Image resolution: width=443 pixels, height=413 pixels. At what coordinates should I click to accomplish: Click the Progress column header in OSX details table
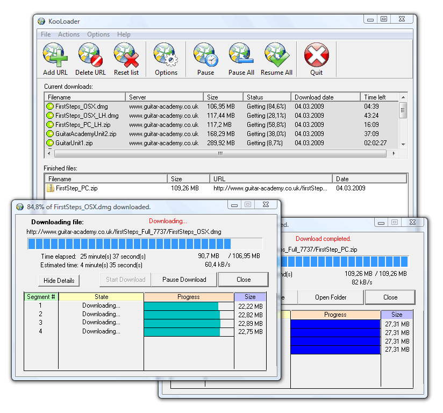(x=189, y=297)
